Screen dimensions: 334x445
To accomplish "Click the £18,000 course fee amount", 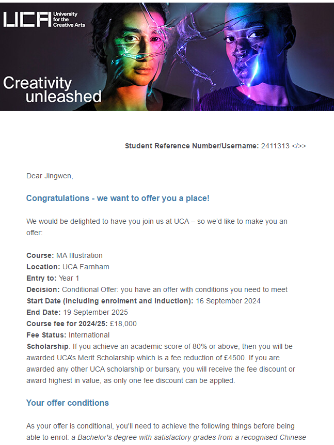I will click(x=123, y=324).
